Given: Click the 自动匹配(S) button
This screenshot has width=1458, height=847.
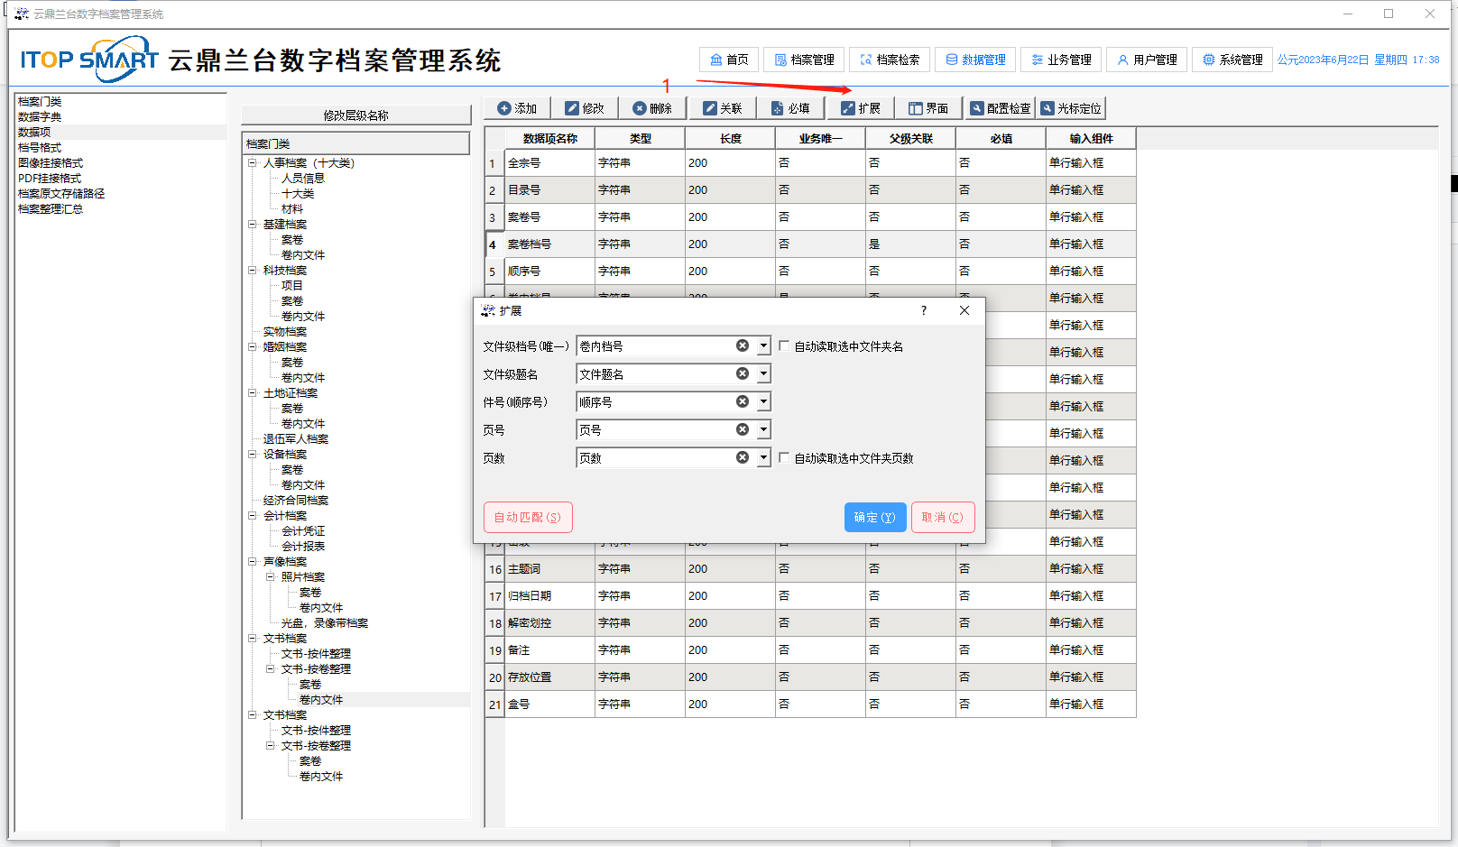Looking at the screenshot, I should click(528, 518).
